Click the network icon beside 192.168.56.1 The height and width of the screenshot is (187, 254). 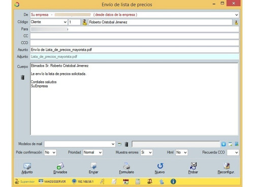pos(74,181)
